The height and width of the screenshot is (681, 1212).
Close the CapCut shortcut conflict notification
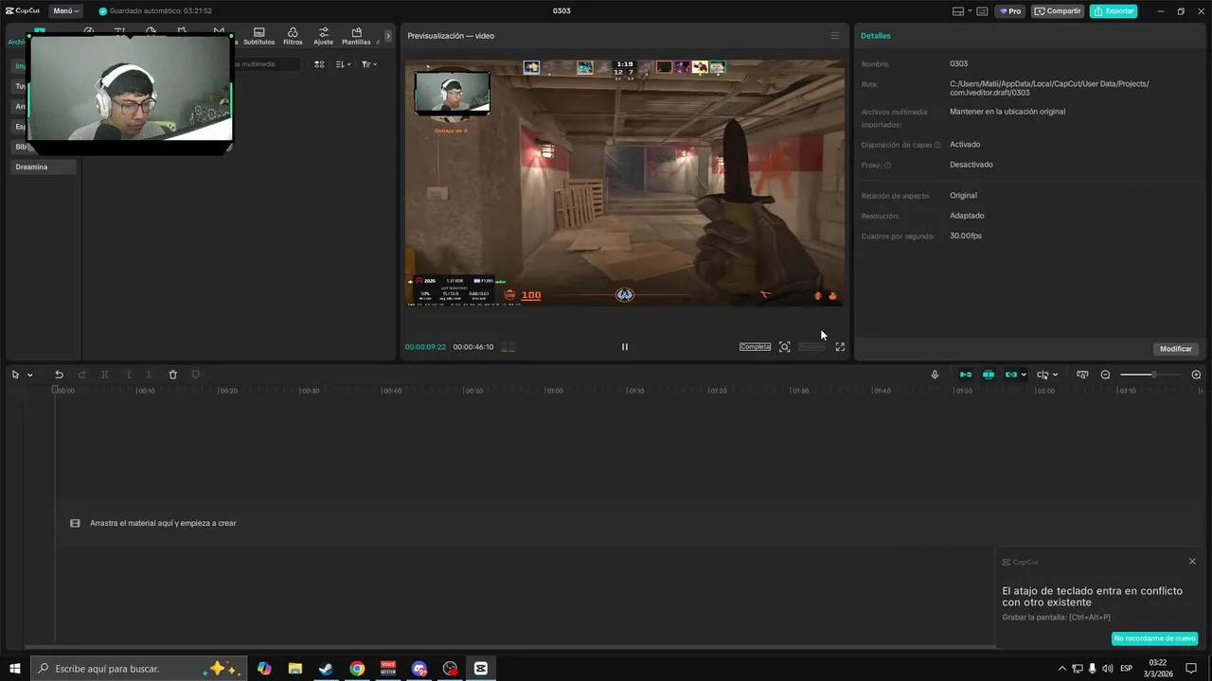coord(1192,561)
